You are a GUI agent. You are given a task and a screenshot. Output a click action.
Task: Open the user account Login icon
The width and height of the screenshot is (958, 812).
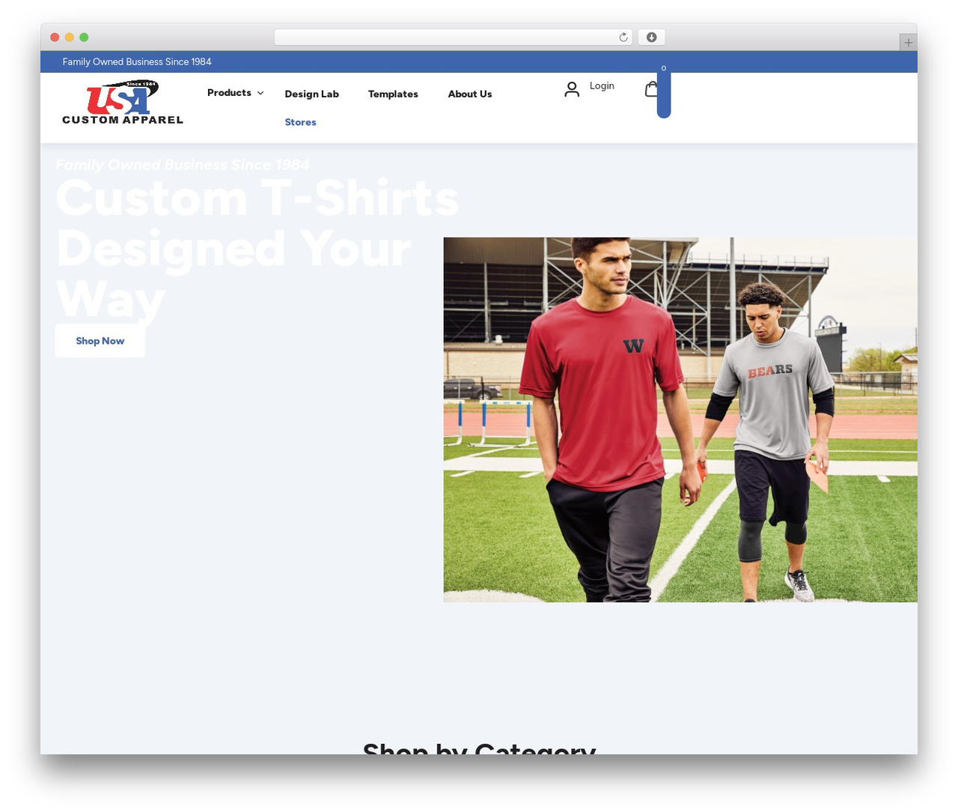click(x=572, y=90)
